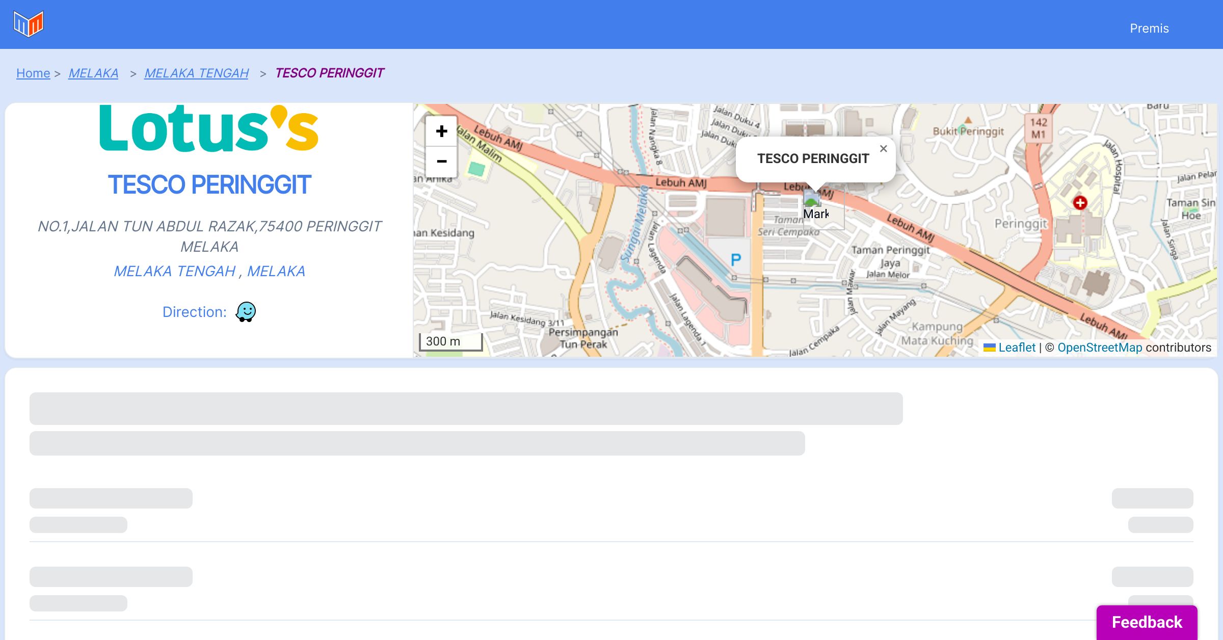Click the Lotus's logo image

tap(209, 129)
